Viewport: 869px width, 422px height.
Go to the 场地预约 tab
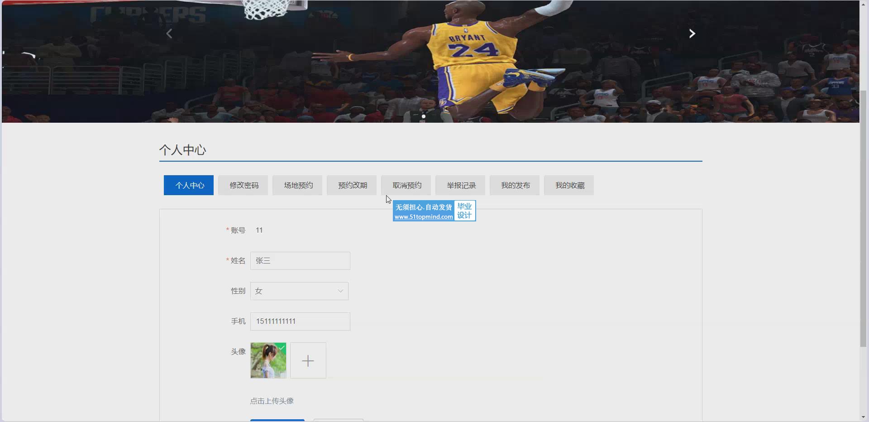pos(297,185)
